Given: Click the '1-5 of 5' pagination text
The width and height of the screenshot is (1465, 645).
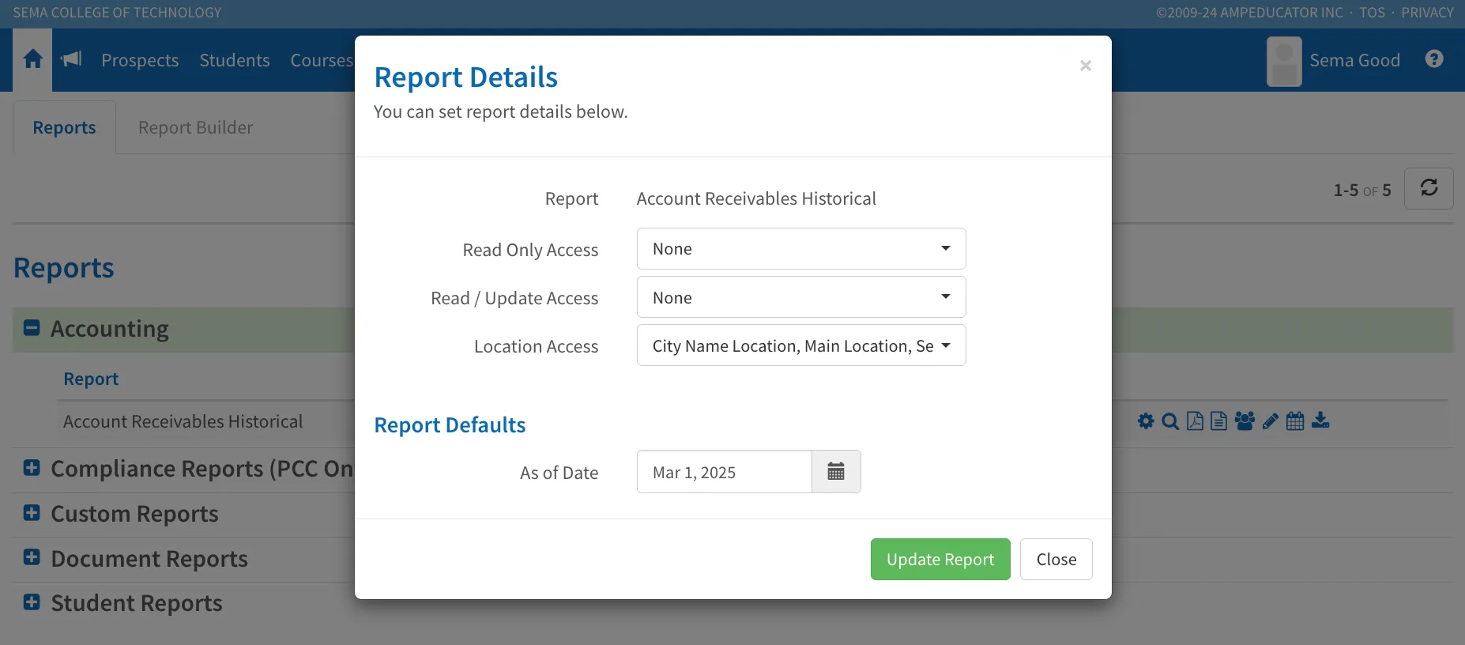Looking at the screenshot, I should (1362, 190).
